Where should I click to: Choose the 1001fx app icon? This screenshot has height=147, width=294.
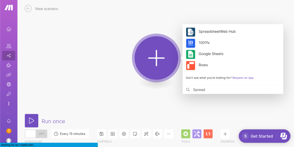191,43
